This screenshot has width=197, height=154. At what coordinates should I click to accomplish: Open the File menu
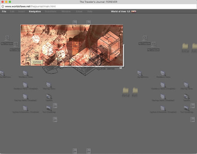click(x=4, y=12)
